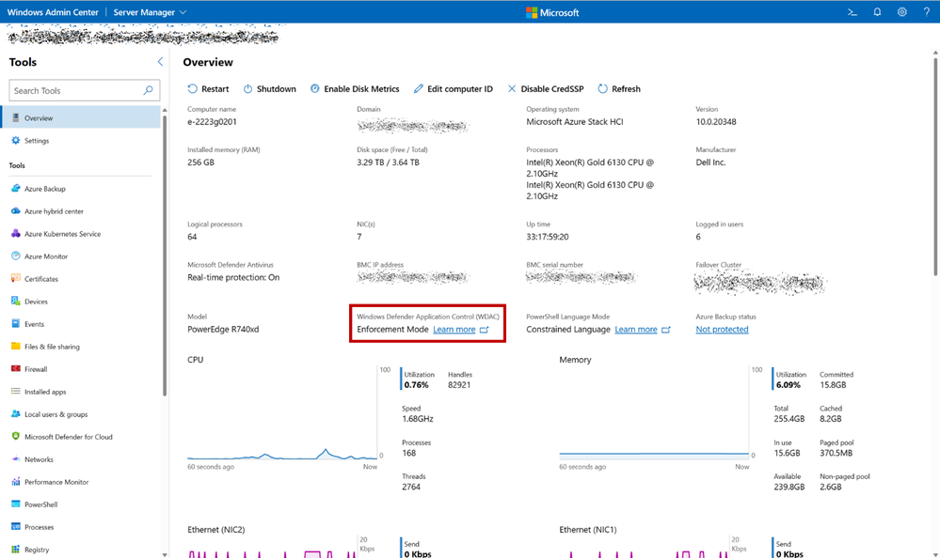Click the CPU utilization chart
The width and height of the screenshot is (940, 558).
[x=282, y=413]
